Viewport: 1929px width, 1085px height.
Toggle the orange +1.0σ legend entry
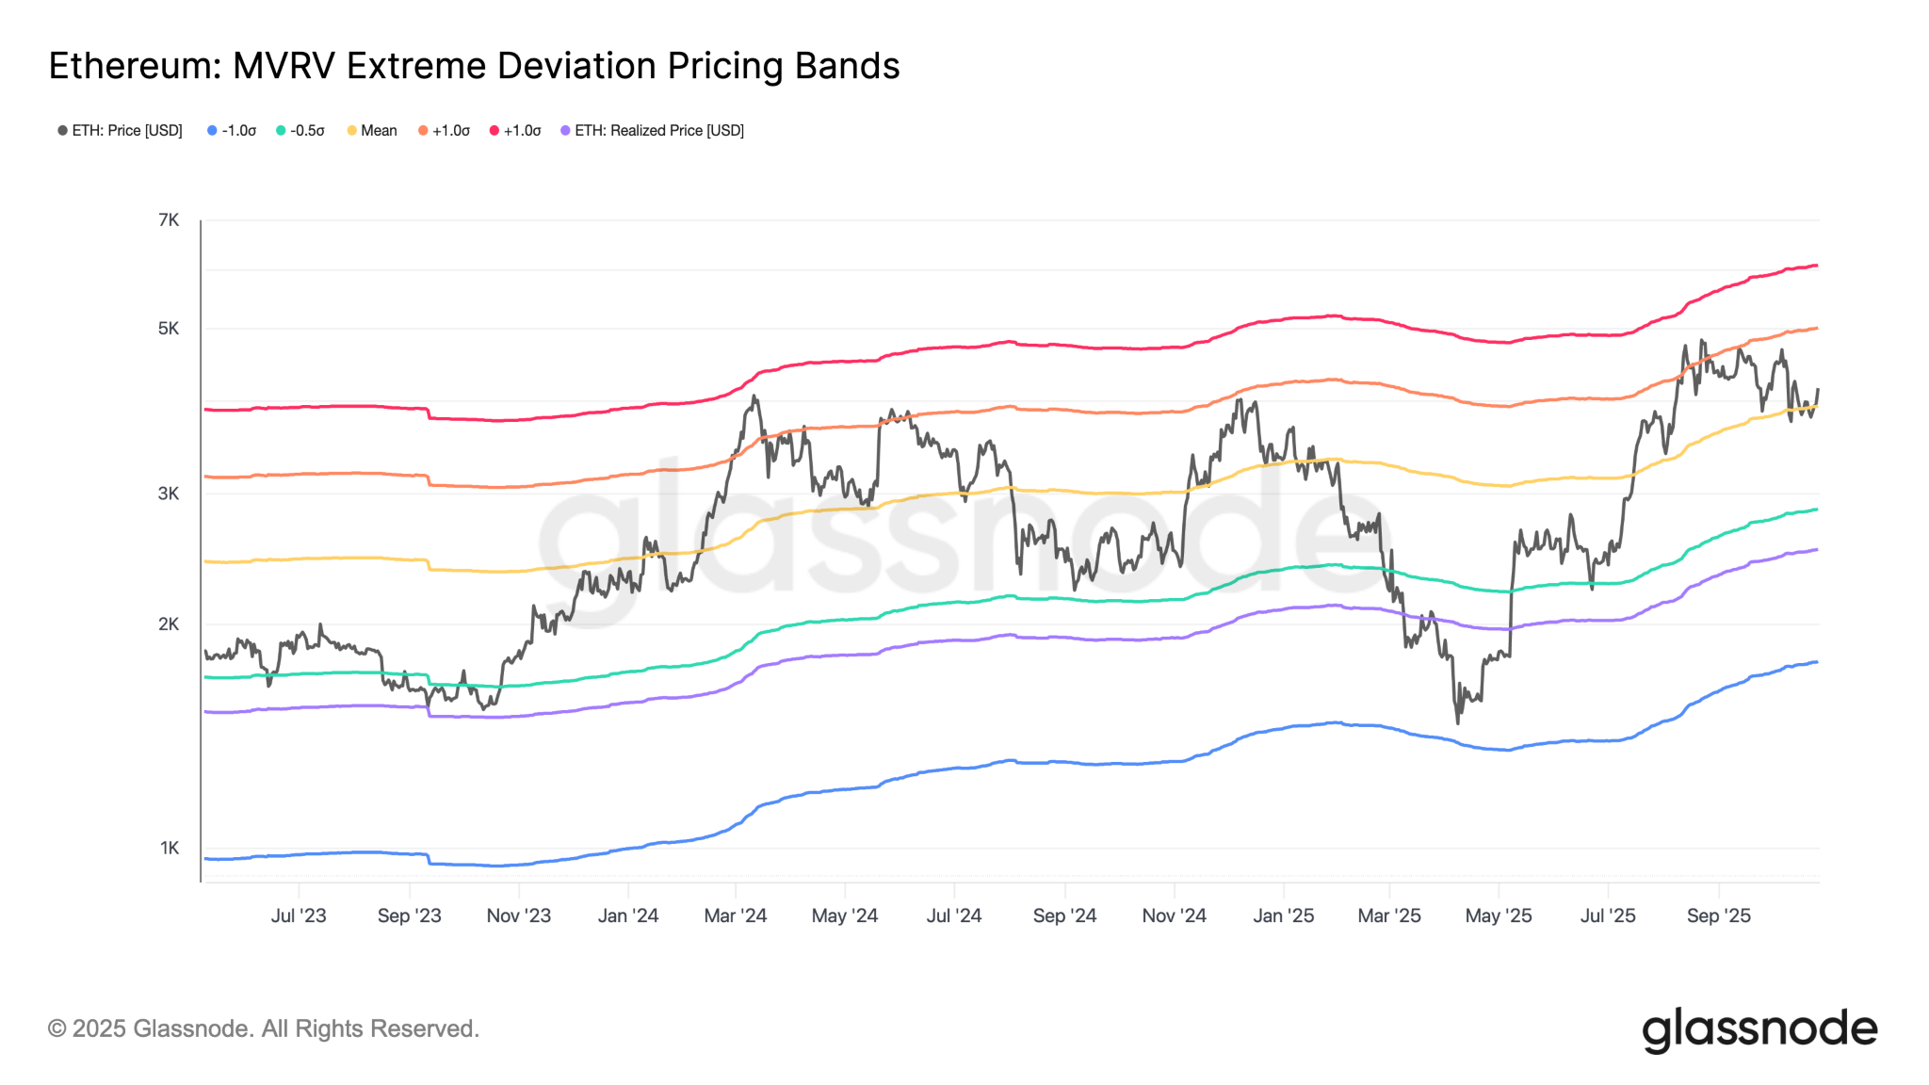tap(450, 131)
